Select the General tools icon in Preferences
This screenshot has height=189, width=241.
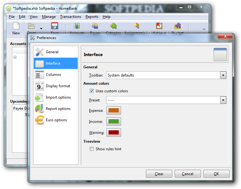click(x=39, y=52)
